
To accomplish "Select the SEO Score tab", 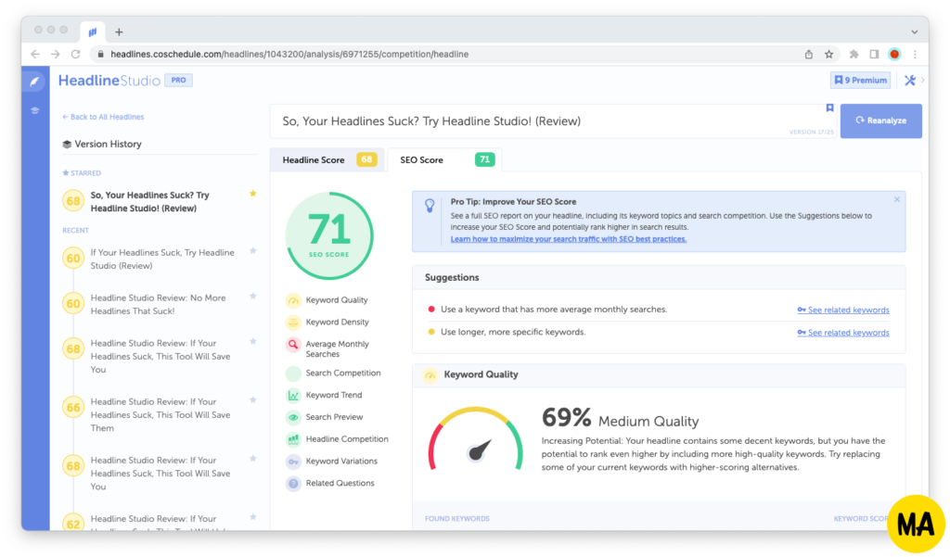I will tap(445, 159).
